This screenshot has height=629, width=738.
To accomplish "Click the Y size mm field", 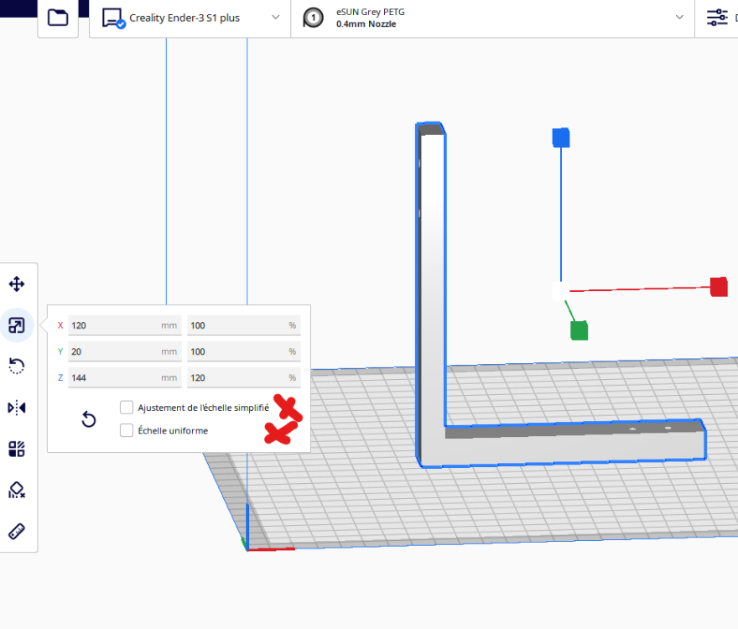I will 125,351.
